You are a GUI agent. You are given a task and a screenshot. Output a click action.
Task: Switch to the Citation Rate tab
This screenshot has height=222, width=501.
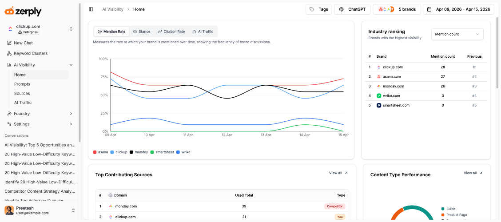click(x=171, y=32)
